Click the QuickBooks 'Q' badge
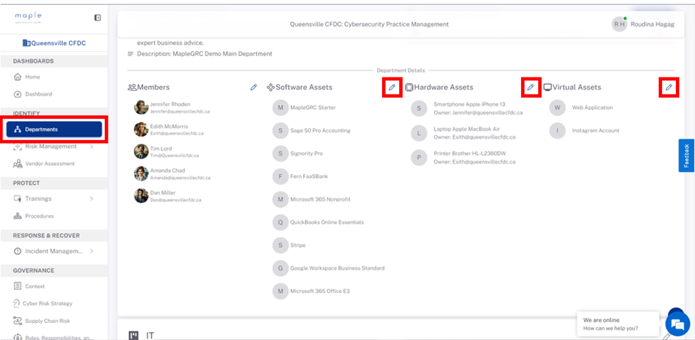 (280, 223)
